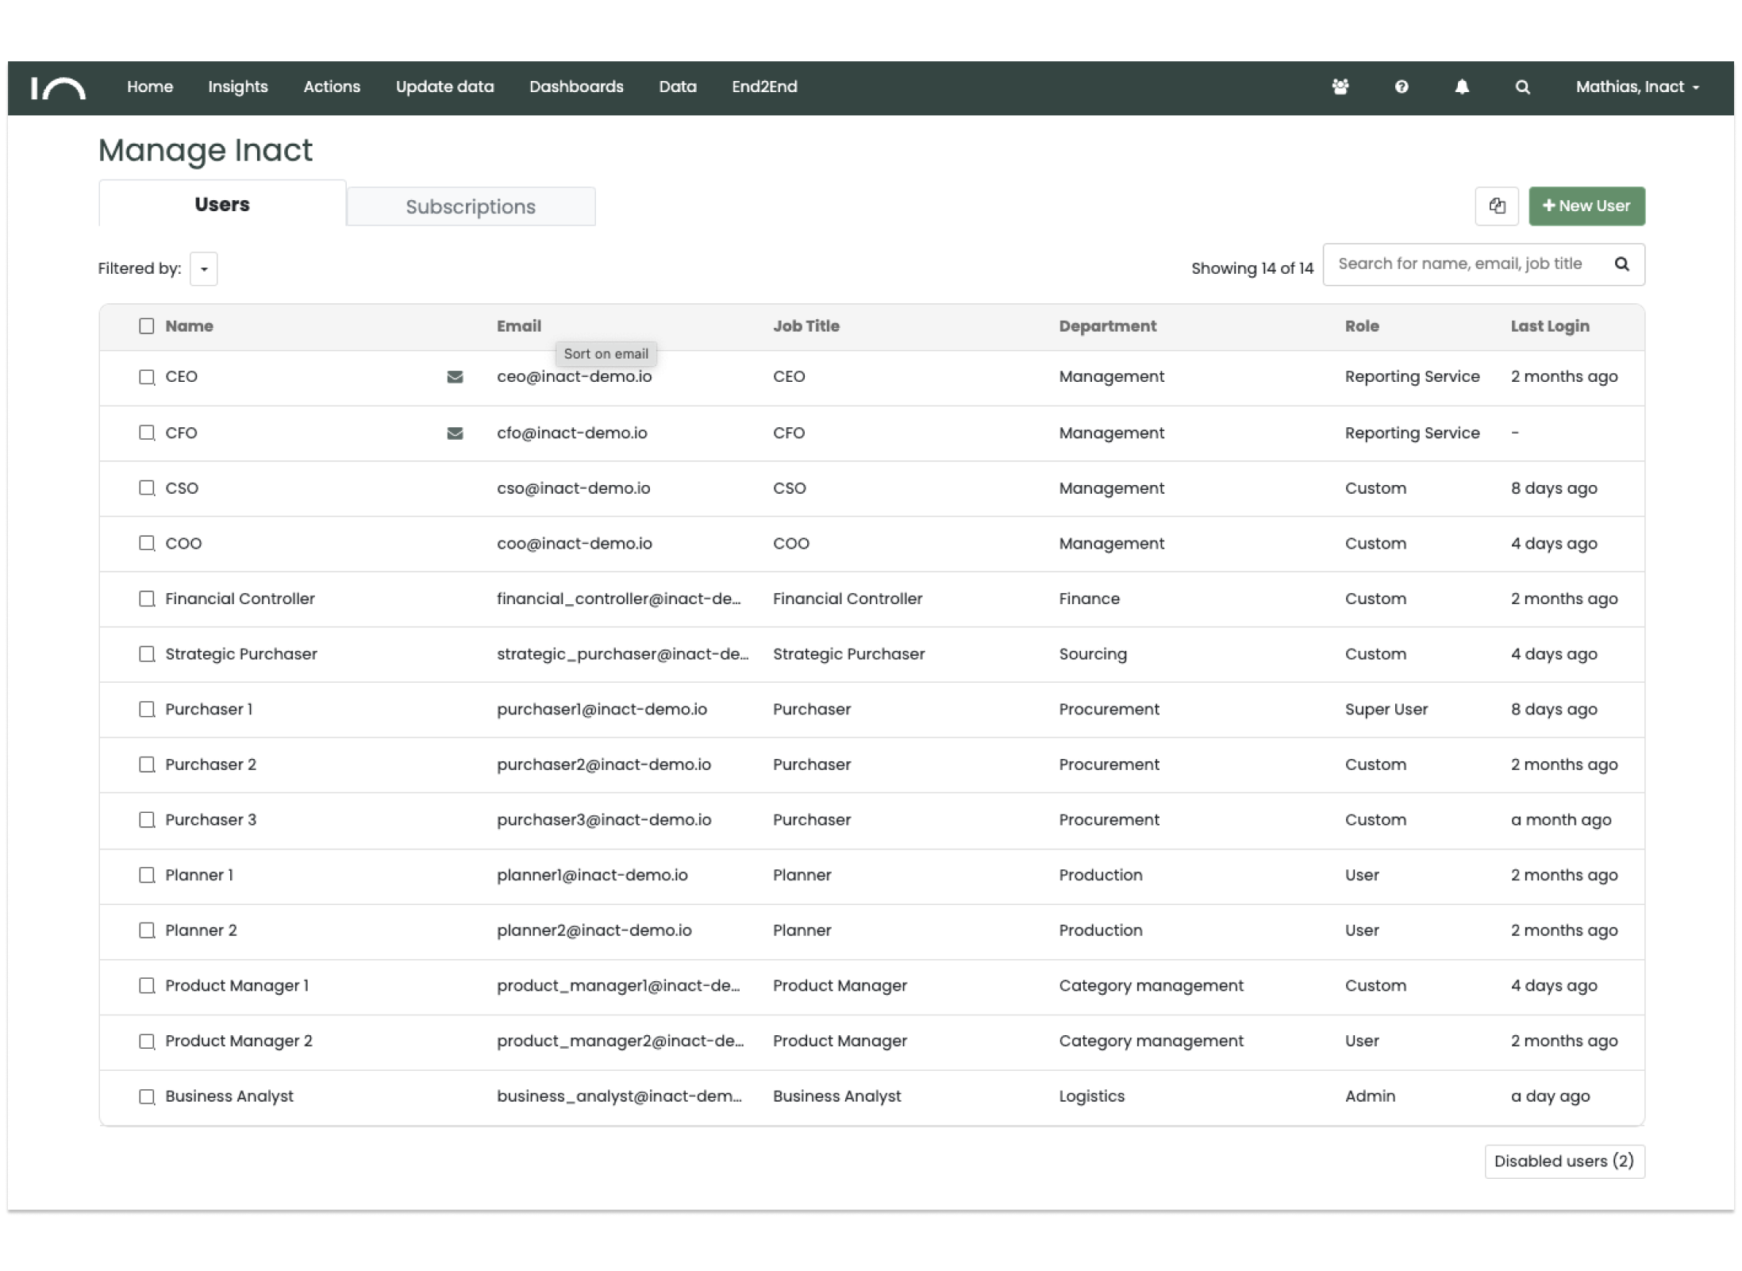This screenshot has height=1271, width=1742.
Task: Click the search for name, email field
Action: click(x=1460, y=264)
